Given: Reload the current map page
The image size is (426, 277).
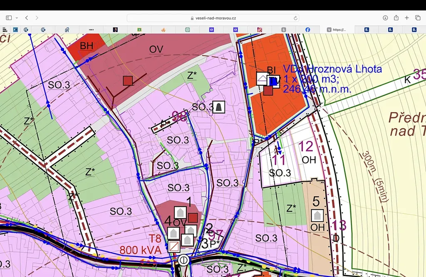Looking at the screenshot, I should [x=295, y=18].
